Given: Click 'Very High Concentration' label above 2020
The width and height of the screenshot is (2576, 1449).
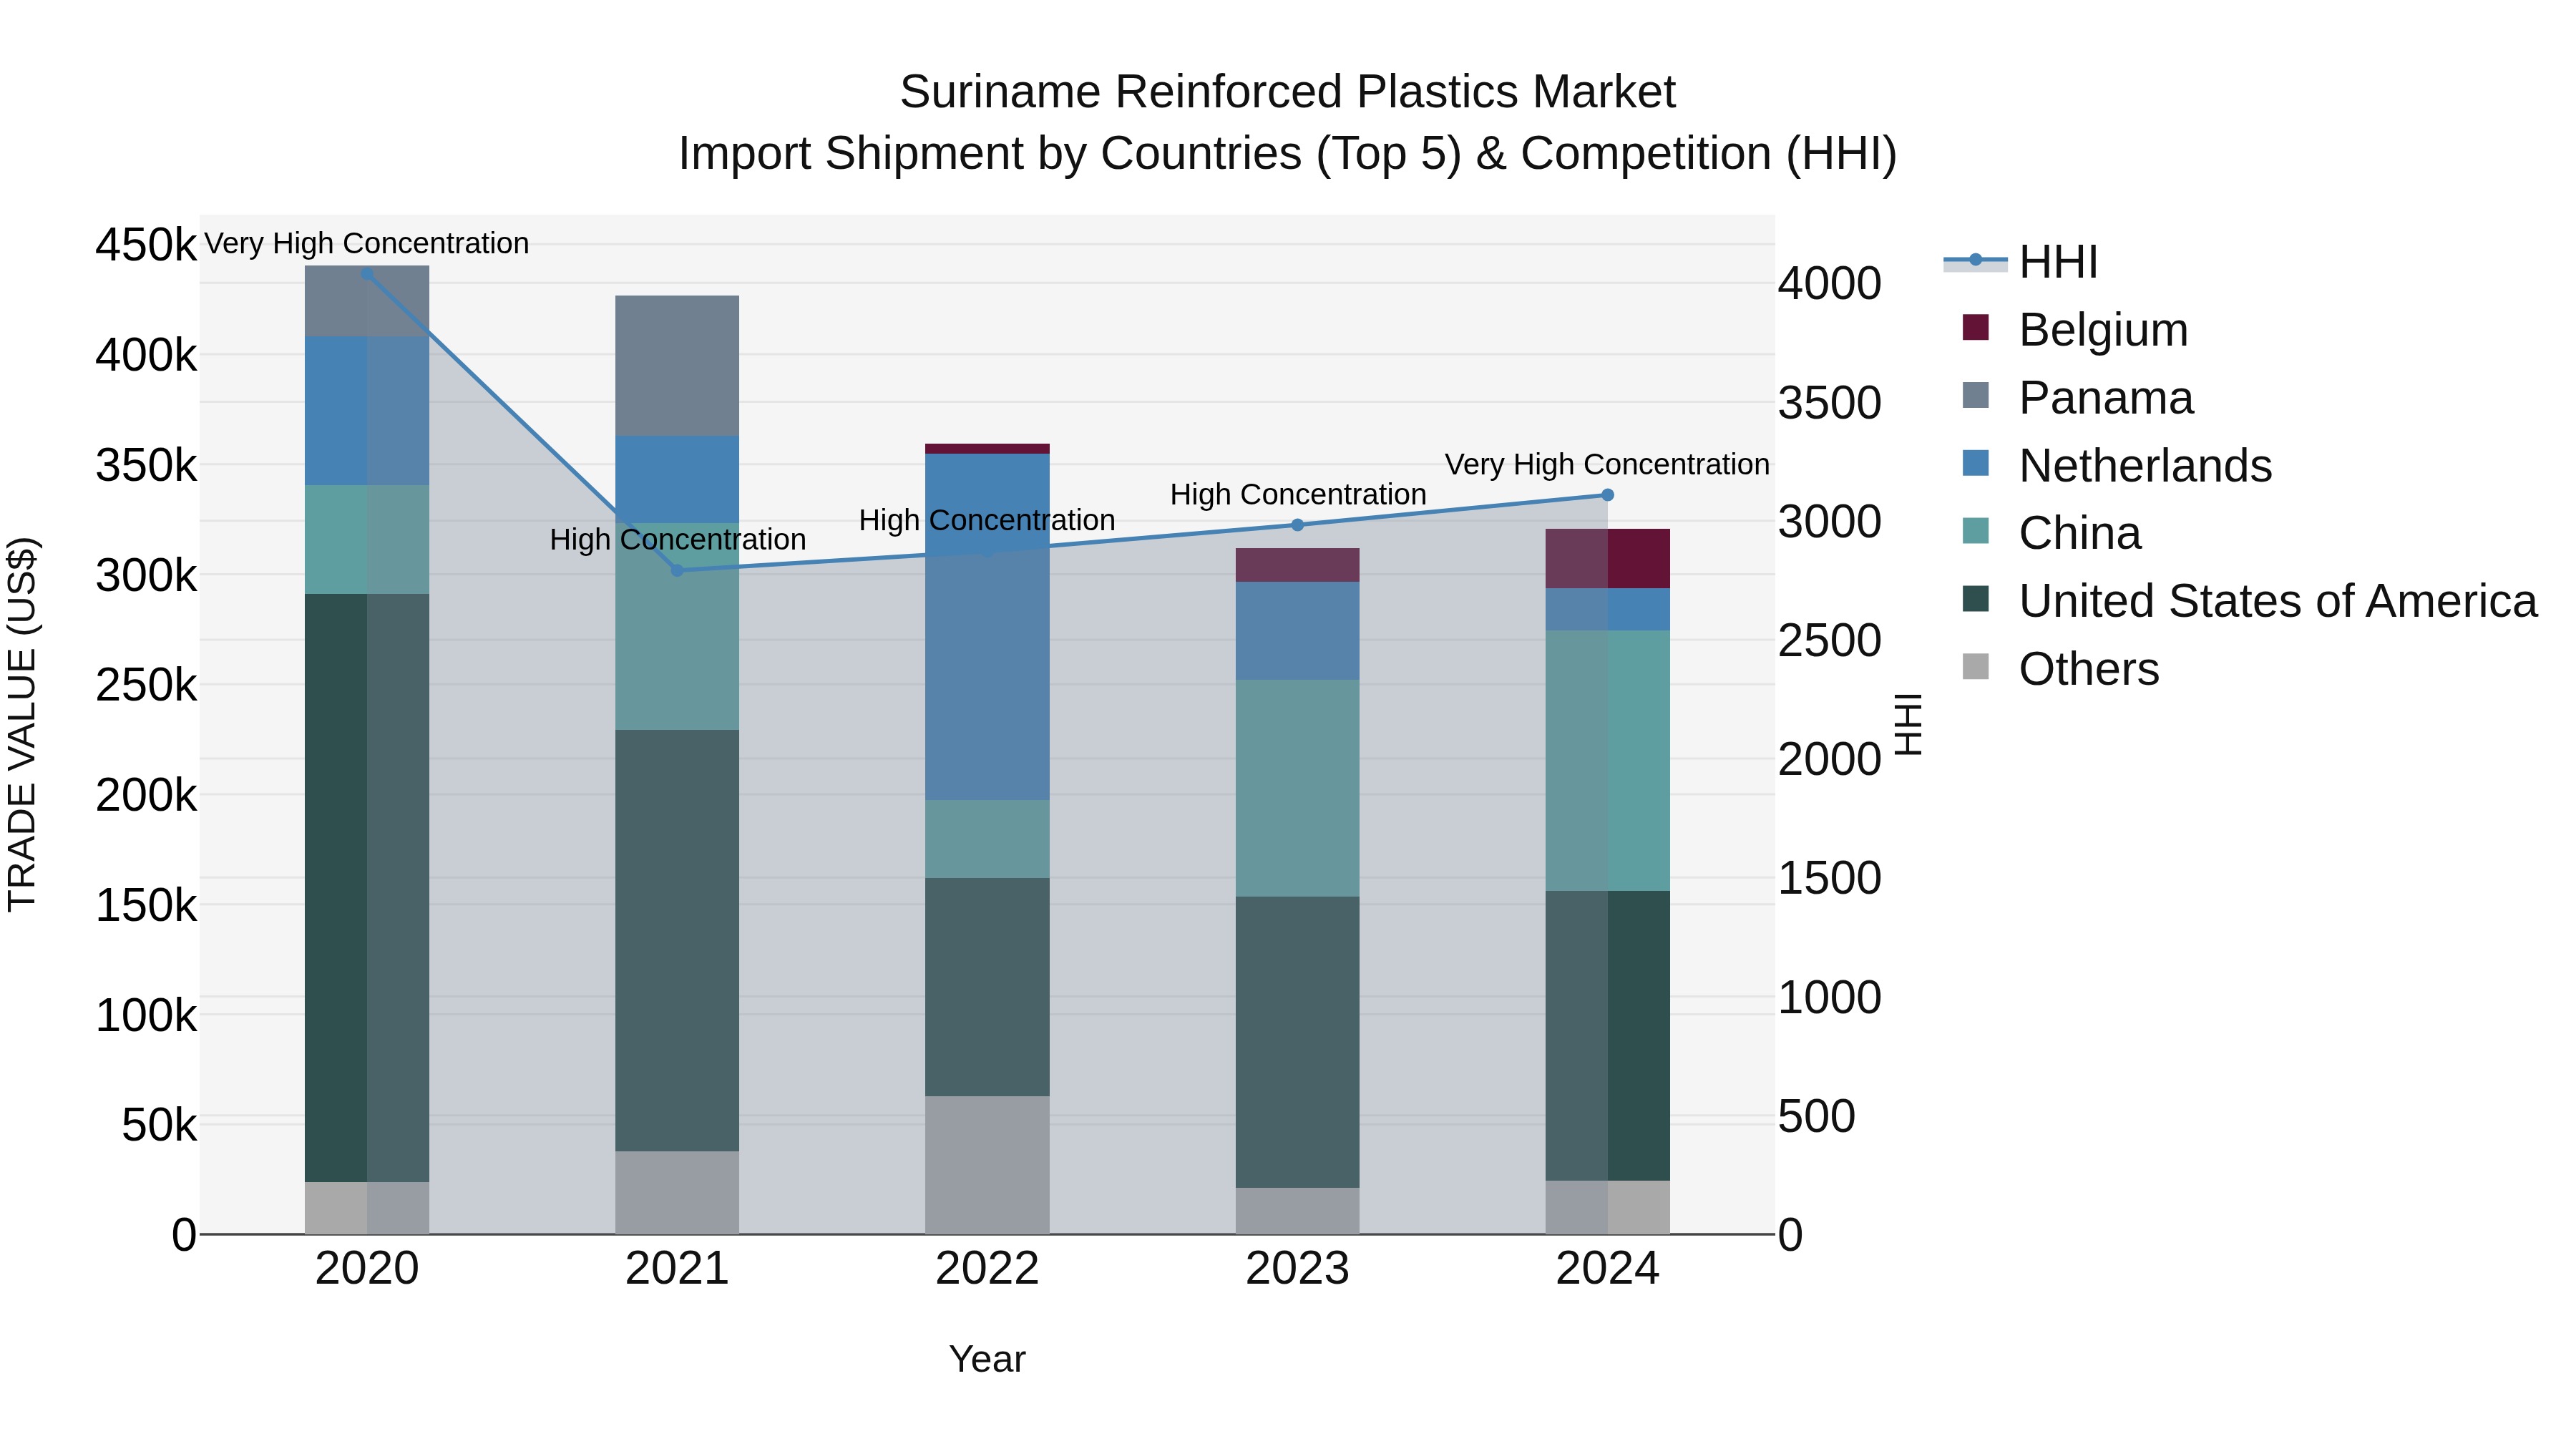Looking at the screenshot, I should (x=367, y=244).
